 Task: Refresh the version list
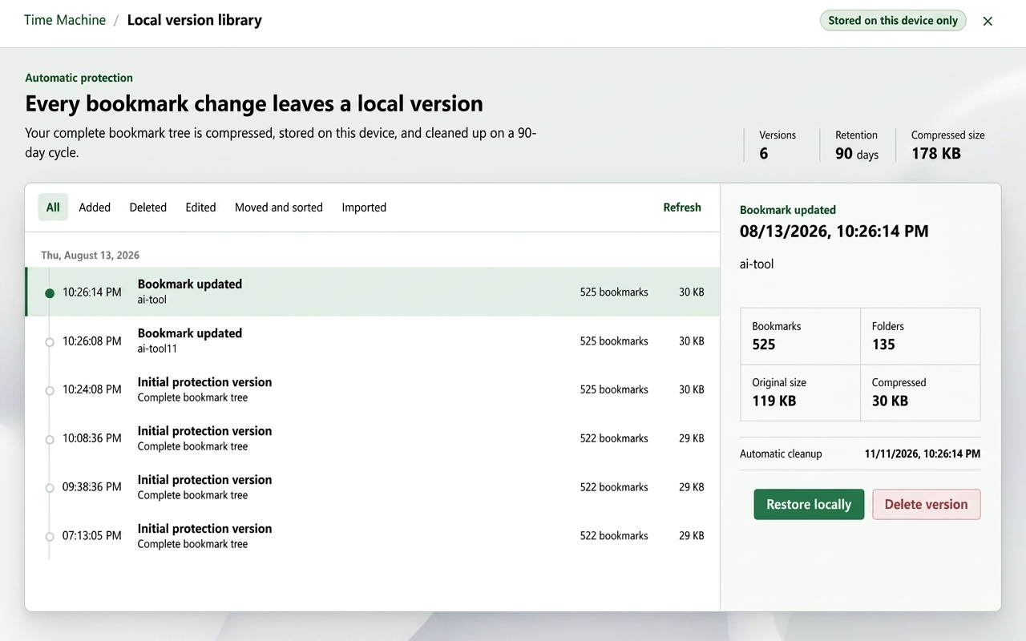[x=682, y=208]
